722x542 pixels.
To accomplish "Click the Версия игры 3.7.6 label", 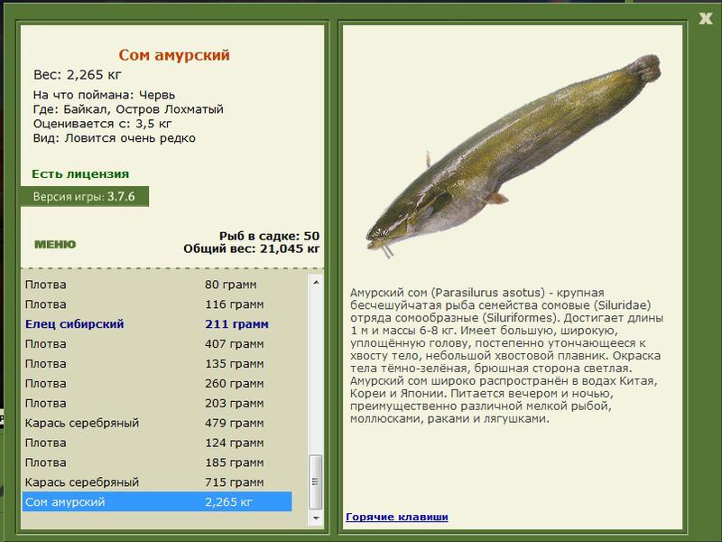I will pyautogui.click(x=85, y=197).
